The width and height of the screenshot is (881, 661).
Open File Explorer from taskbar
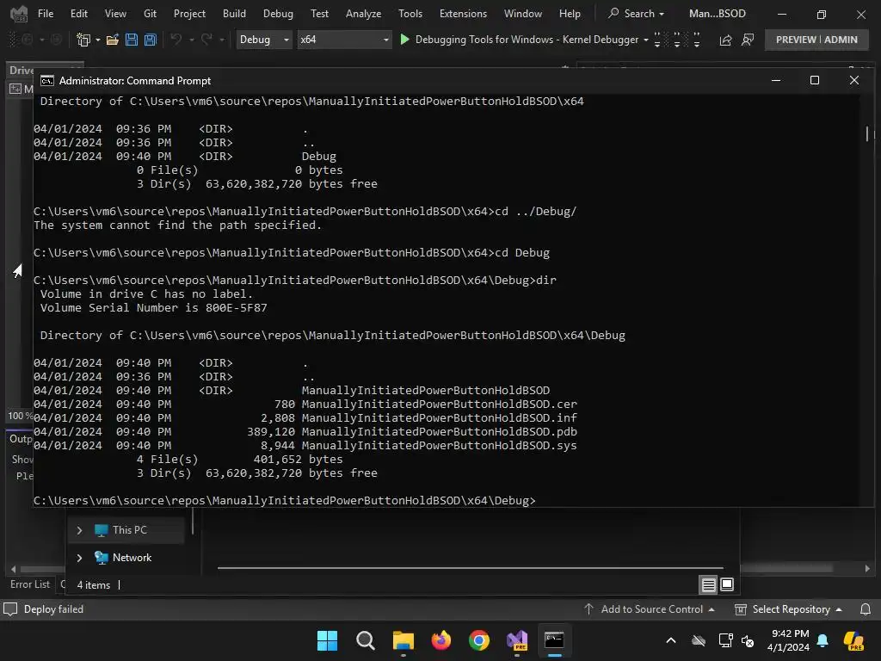click(x=403, y=640)
